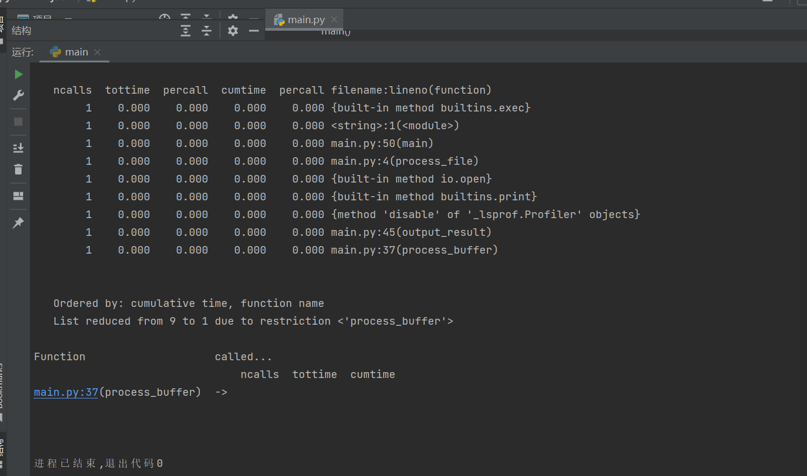
Task: Hide the Structure panel with minus icon
Action: tap(254, 31)
